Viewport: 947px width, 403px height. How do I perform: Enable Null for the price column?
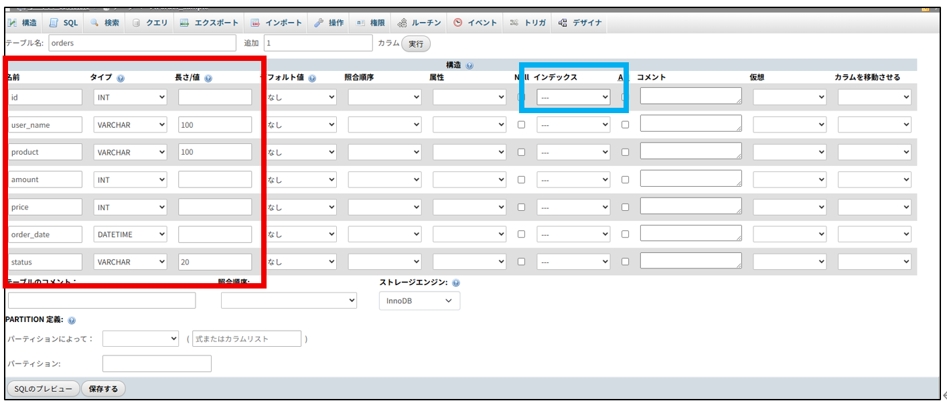(x=522, y=207)
